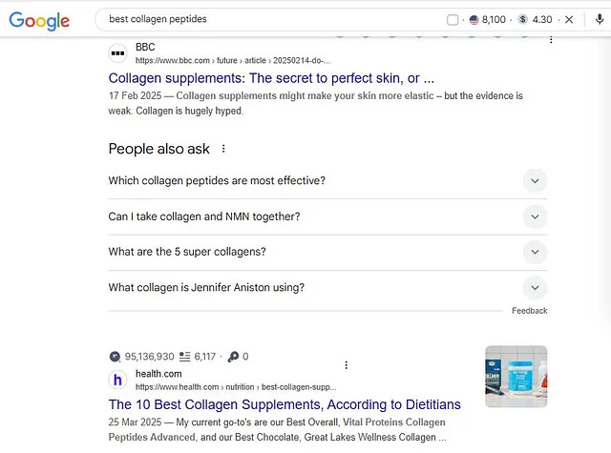Screen dimensions: 611x453
Task: Click the collagen product thumbnail image
Action: point(516,377)
